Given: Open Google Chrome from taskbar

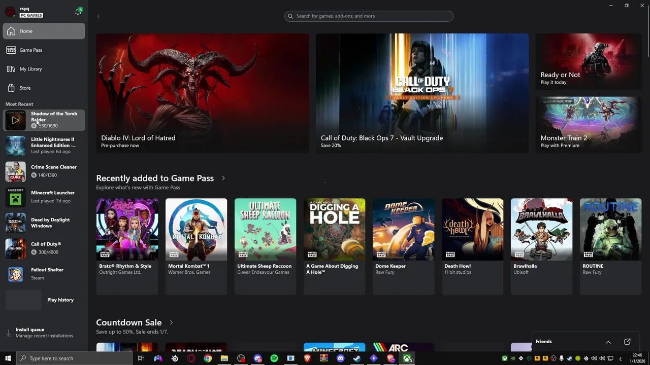Looking at the screenshot, I should pos(208,358).
